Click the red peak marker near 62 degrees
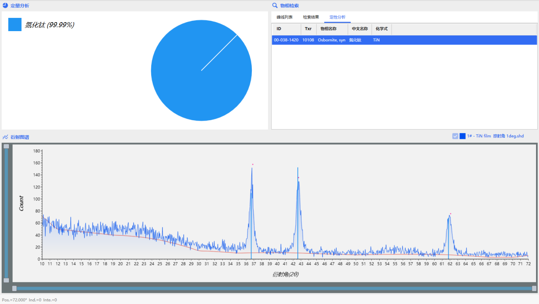 pyautogui.click(x=450, y=214)
